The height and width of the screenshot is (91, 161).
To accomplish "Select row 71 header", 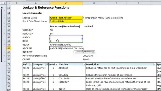I will (x=9, y=69).
